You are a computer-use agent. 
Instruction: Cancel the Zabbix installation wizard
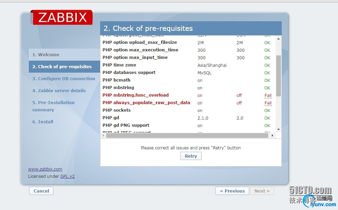click(41, 191)
